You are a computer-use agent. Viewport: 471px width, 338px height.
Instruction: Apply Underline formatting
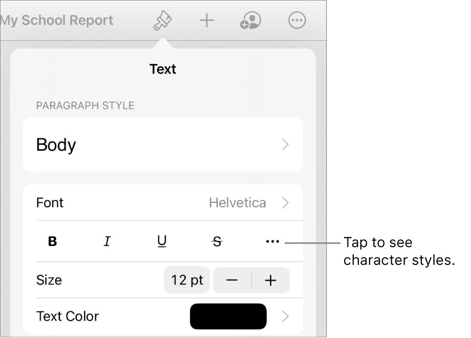(x=162, y=242)
